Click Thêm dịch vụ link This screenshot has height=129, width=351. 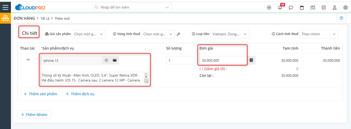[80, 94]
